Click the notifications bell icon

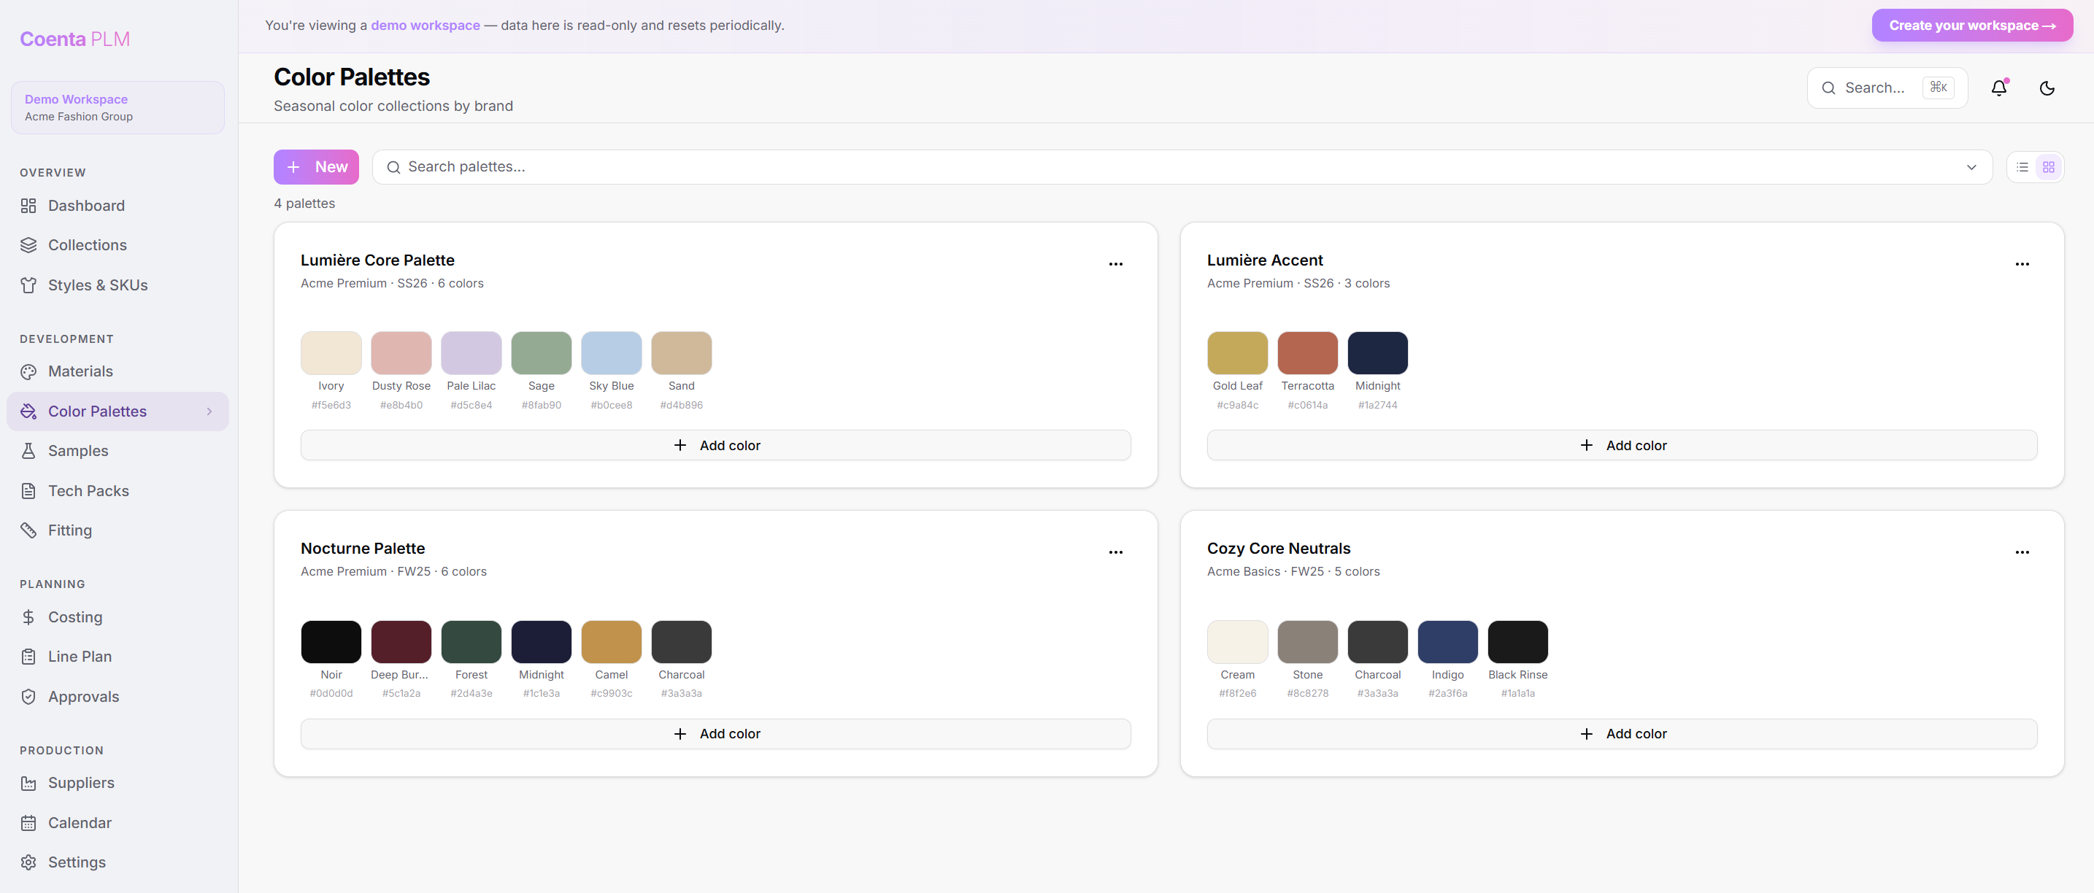point(1999,88)
